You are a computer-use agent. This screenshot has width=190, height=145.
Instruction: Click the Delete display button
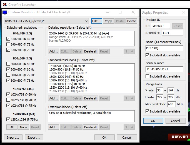click(x=132, y=21)
